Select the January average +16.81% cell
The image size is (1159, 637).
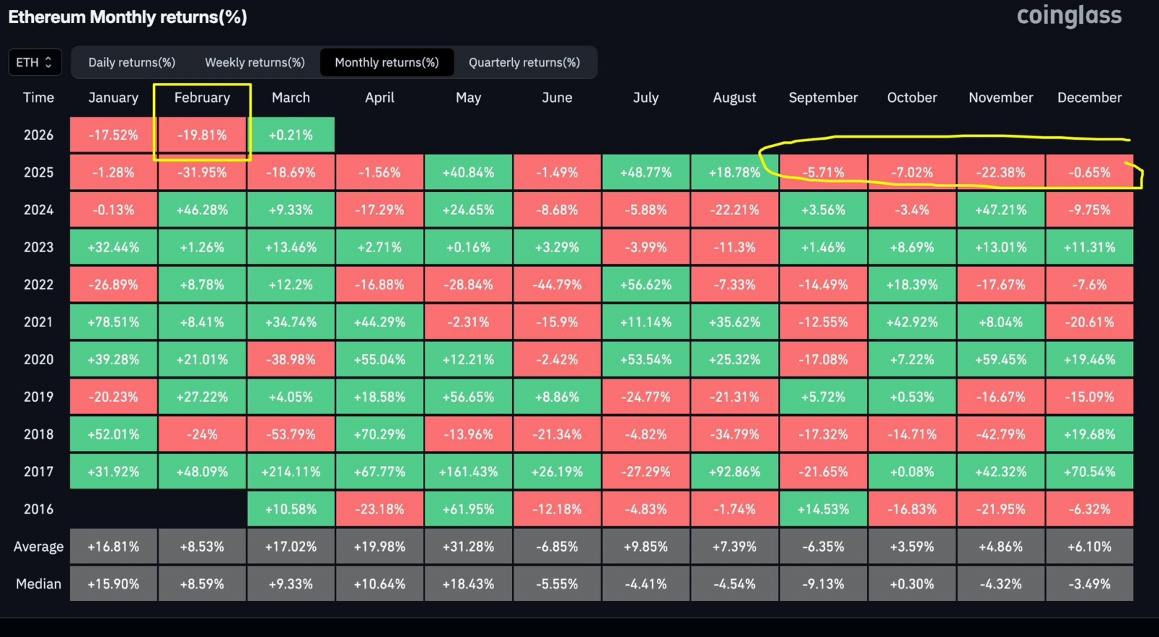coord(113,547)
